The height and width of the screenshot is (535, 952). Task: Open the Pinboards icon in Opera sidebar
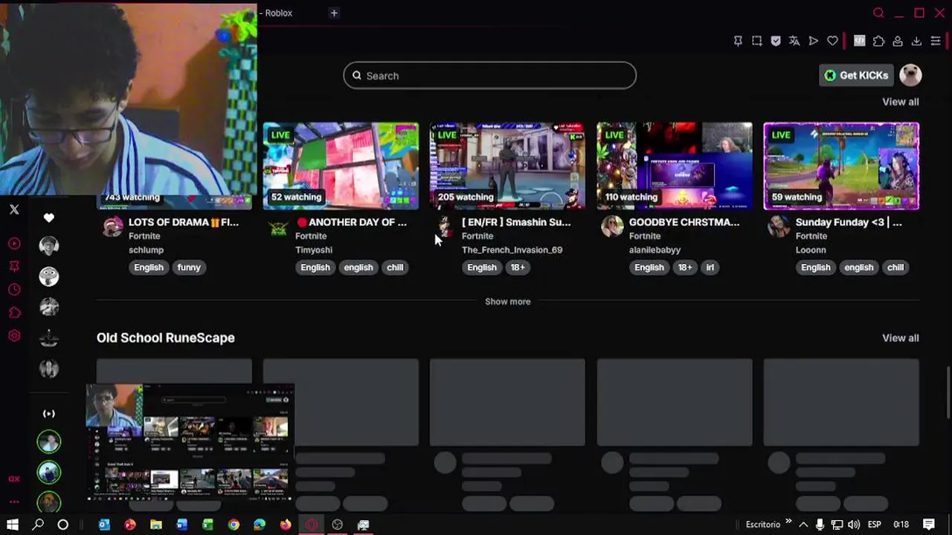click(14, 266)
